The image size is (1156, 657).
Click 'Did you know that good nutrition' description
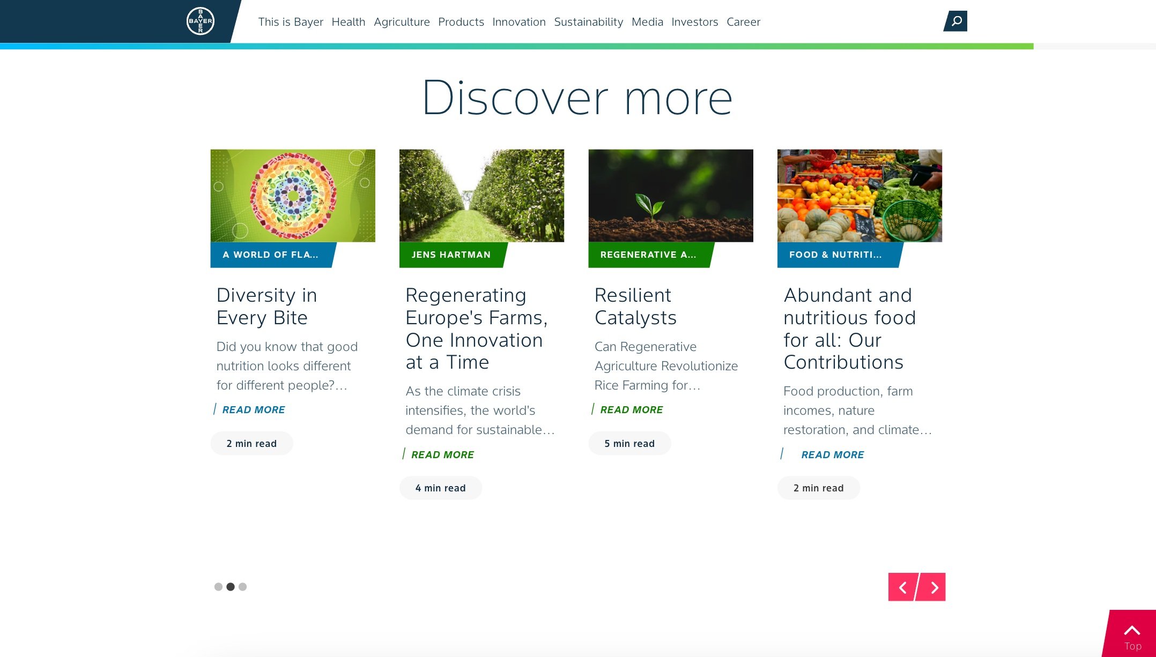pos(287,366)
